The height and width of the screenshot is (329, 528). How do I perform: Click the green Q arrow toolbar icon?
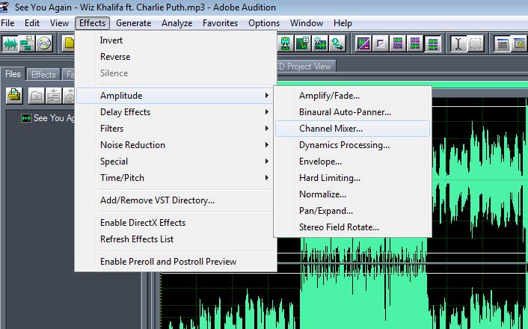point(337,43)
